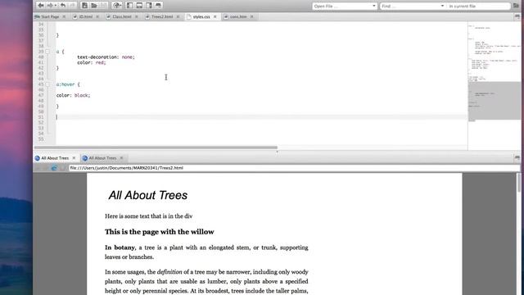This screenshot has width=524, height=295.
Task: Click 'This is the page with the willow' heading
Action: click(160, 232)
